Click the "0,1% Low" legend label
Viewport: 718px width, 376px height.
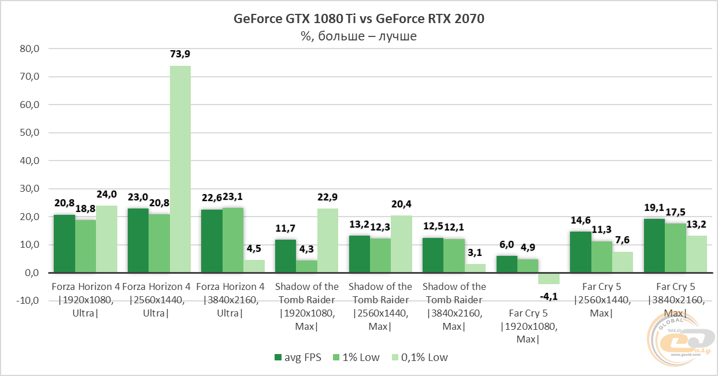pos(424,358)
